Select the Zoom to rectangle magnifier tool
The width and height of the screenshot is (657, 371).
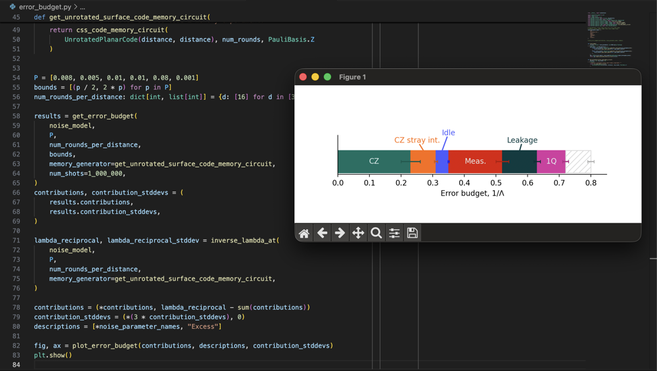[376, 233]
